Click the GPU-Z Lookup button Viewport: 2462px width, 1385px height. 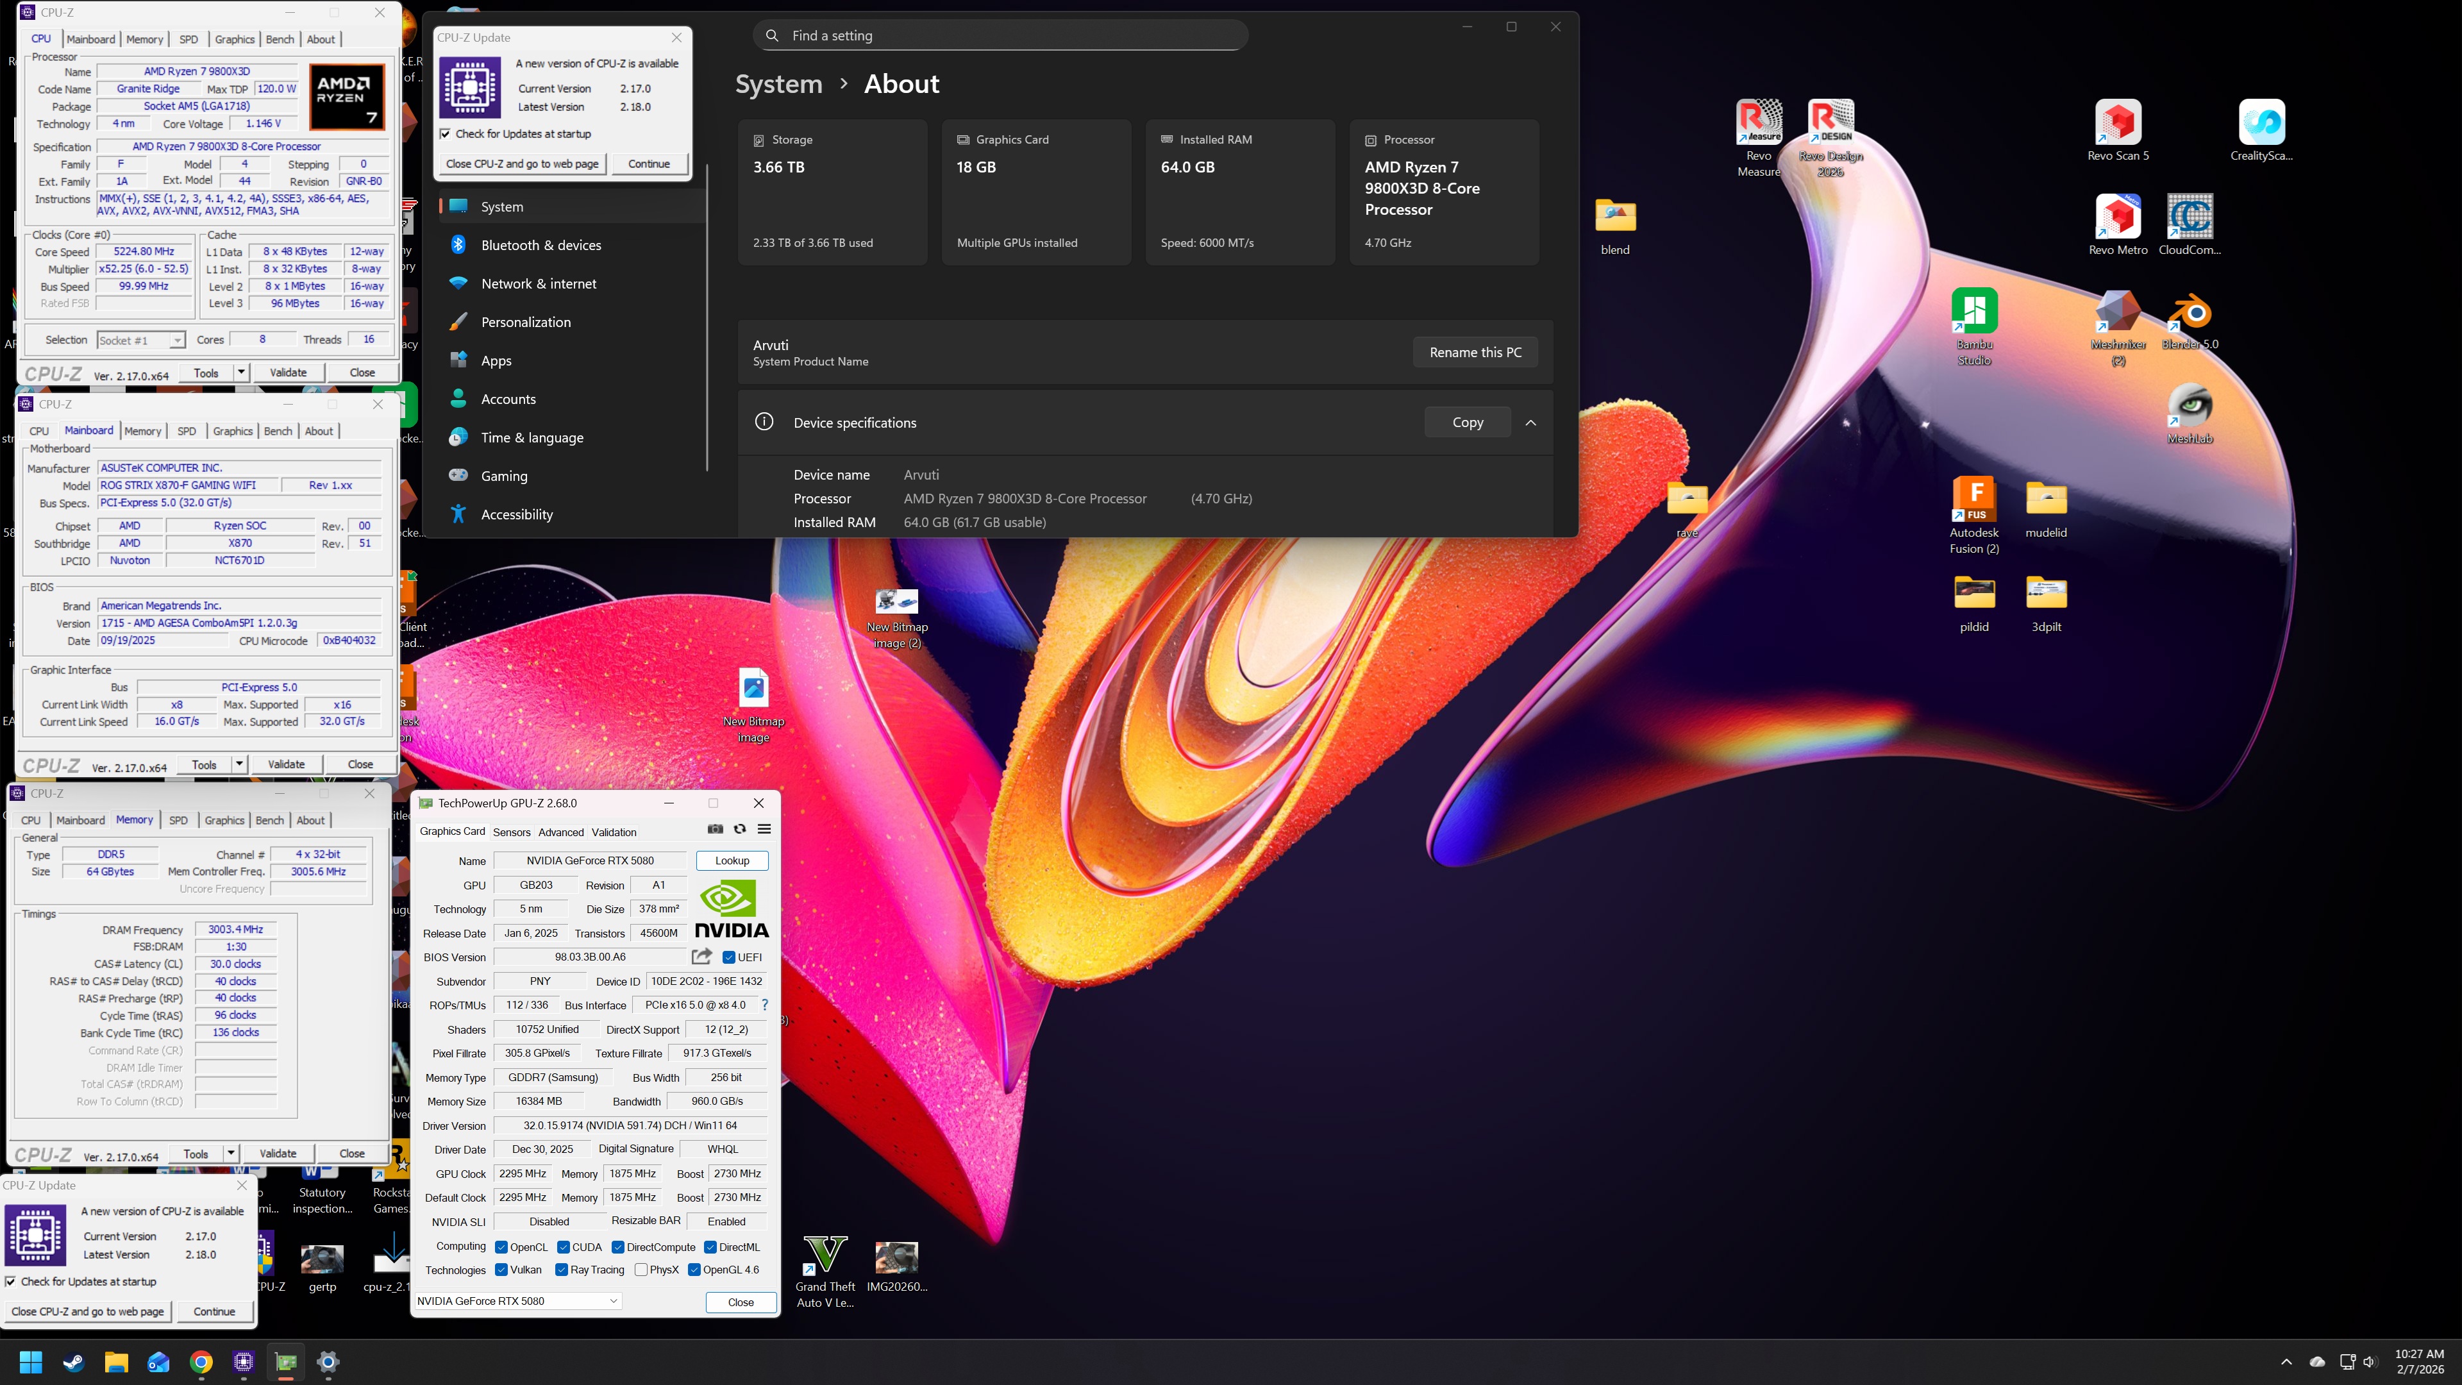[731, 860]
